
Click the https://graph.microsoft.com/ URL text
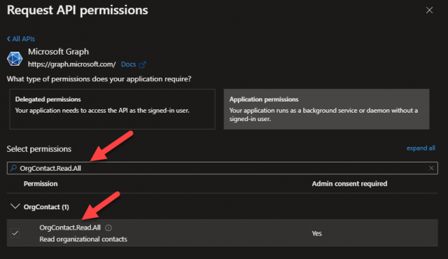tap(71, 64)
